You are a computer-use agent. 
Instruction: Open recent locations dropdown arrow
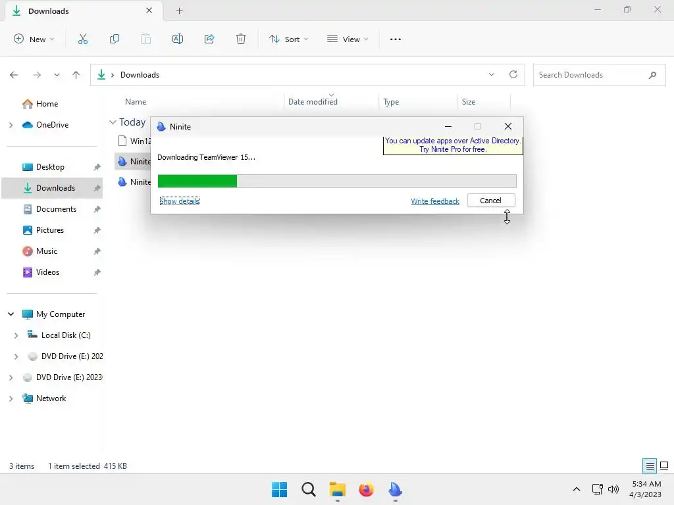pos(57,75)
